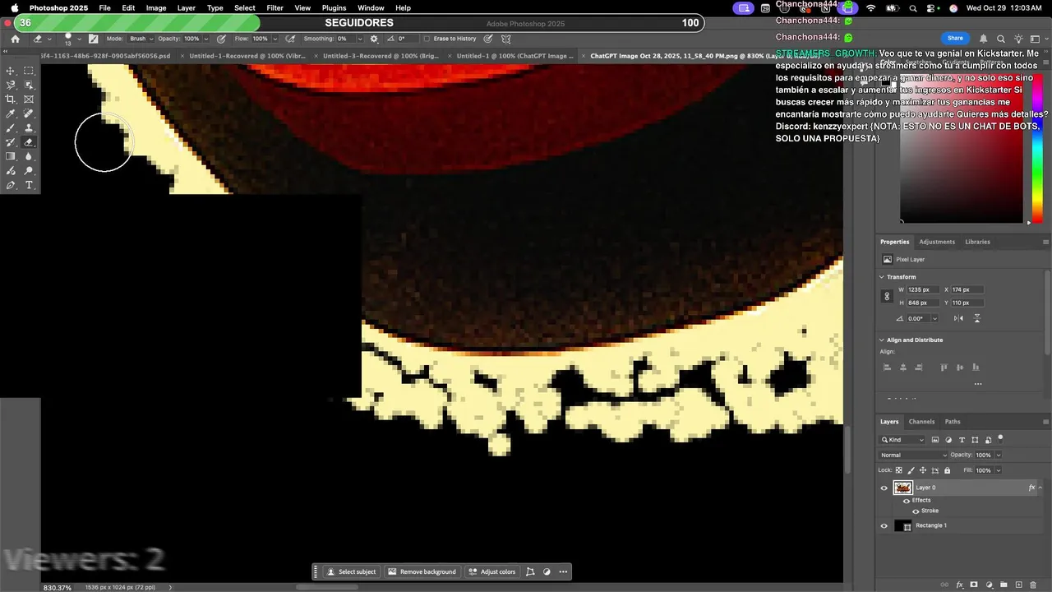Select the Crop tool

pos(11,99)
